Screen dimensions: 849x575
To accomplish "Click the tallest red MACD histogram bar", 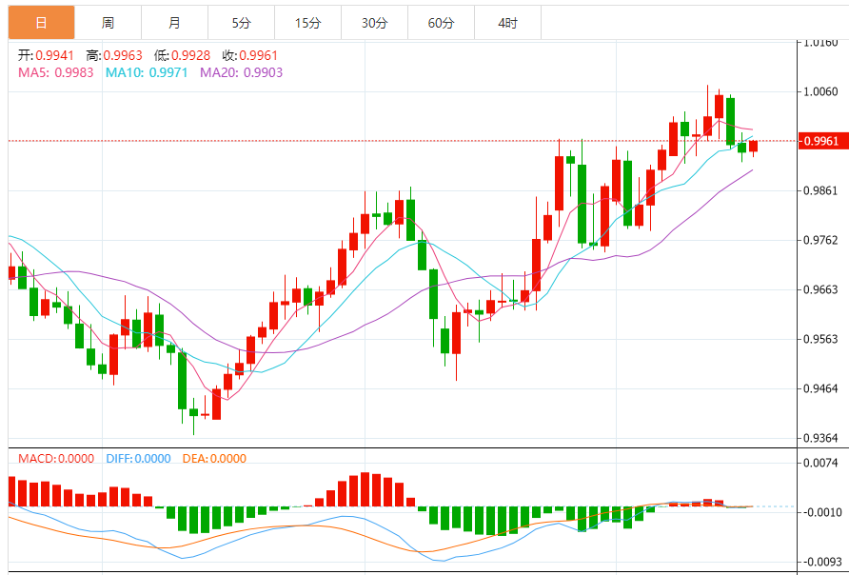I will pyautogui.click(x=365, y=489).
